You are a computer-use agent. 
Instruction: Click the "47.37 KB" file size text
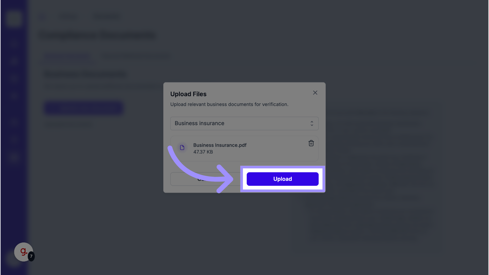[203, 152]
